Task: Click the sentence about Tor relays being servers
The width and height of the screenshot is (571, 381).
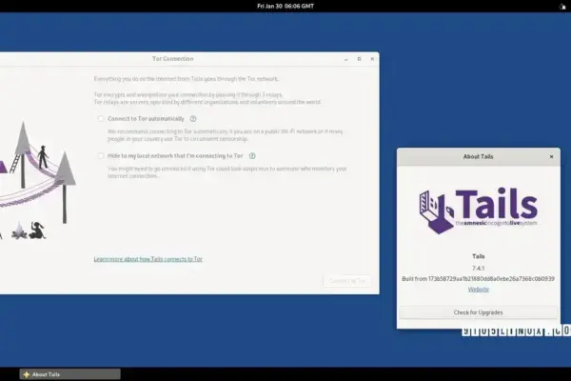Action: pos(207,103)
